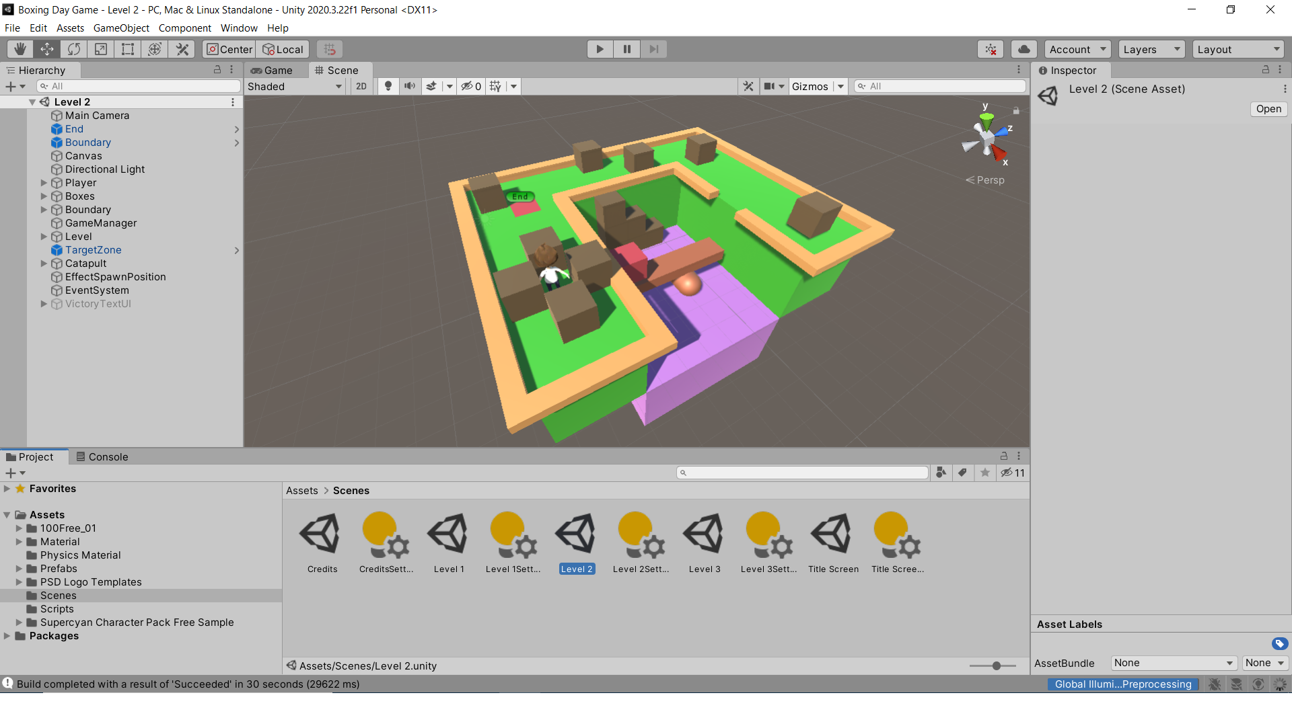Open the Layout dropdown
The width and height of the screenshot is (1292, 726).
(x=1238, y=48)
